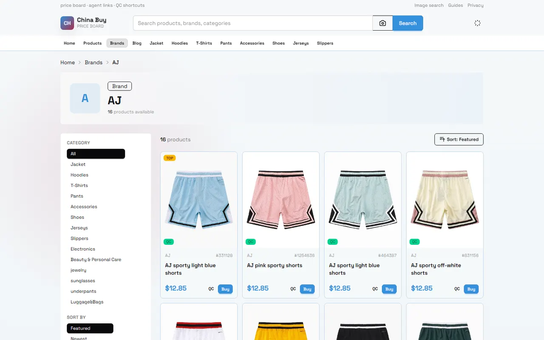Click the blue Search button
544x340 pixels.
[408, 23]
